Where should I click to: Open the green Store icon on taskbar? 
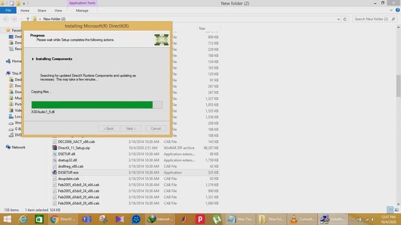click(39, 219)
